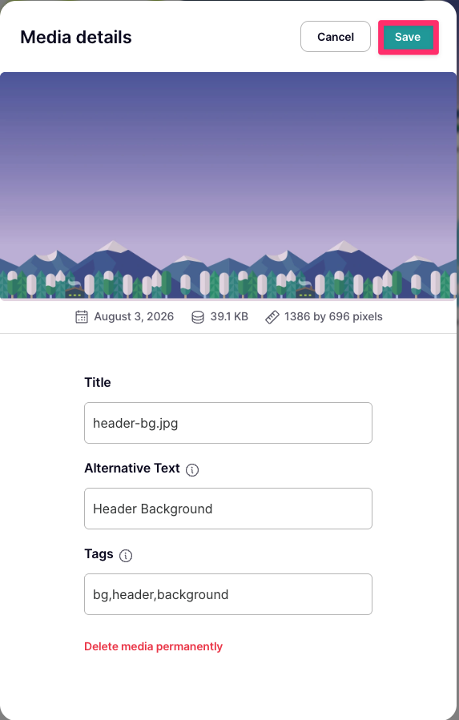Screen dimensions: 459x720
Task: Click the ruler icon for image dimensions
Action: point(272,317)
